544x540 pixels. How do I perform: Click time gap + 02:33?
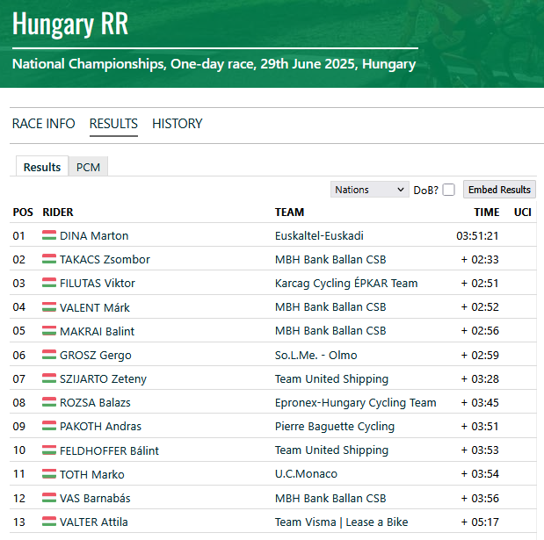click(x=480, y=259)
